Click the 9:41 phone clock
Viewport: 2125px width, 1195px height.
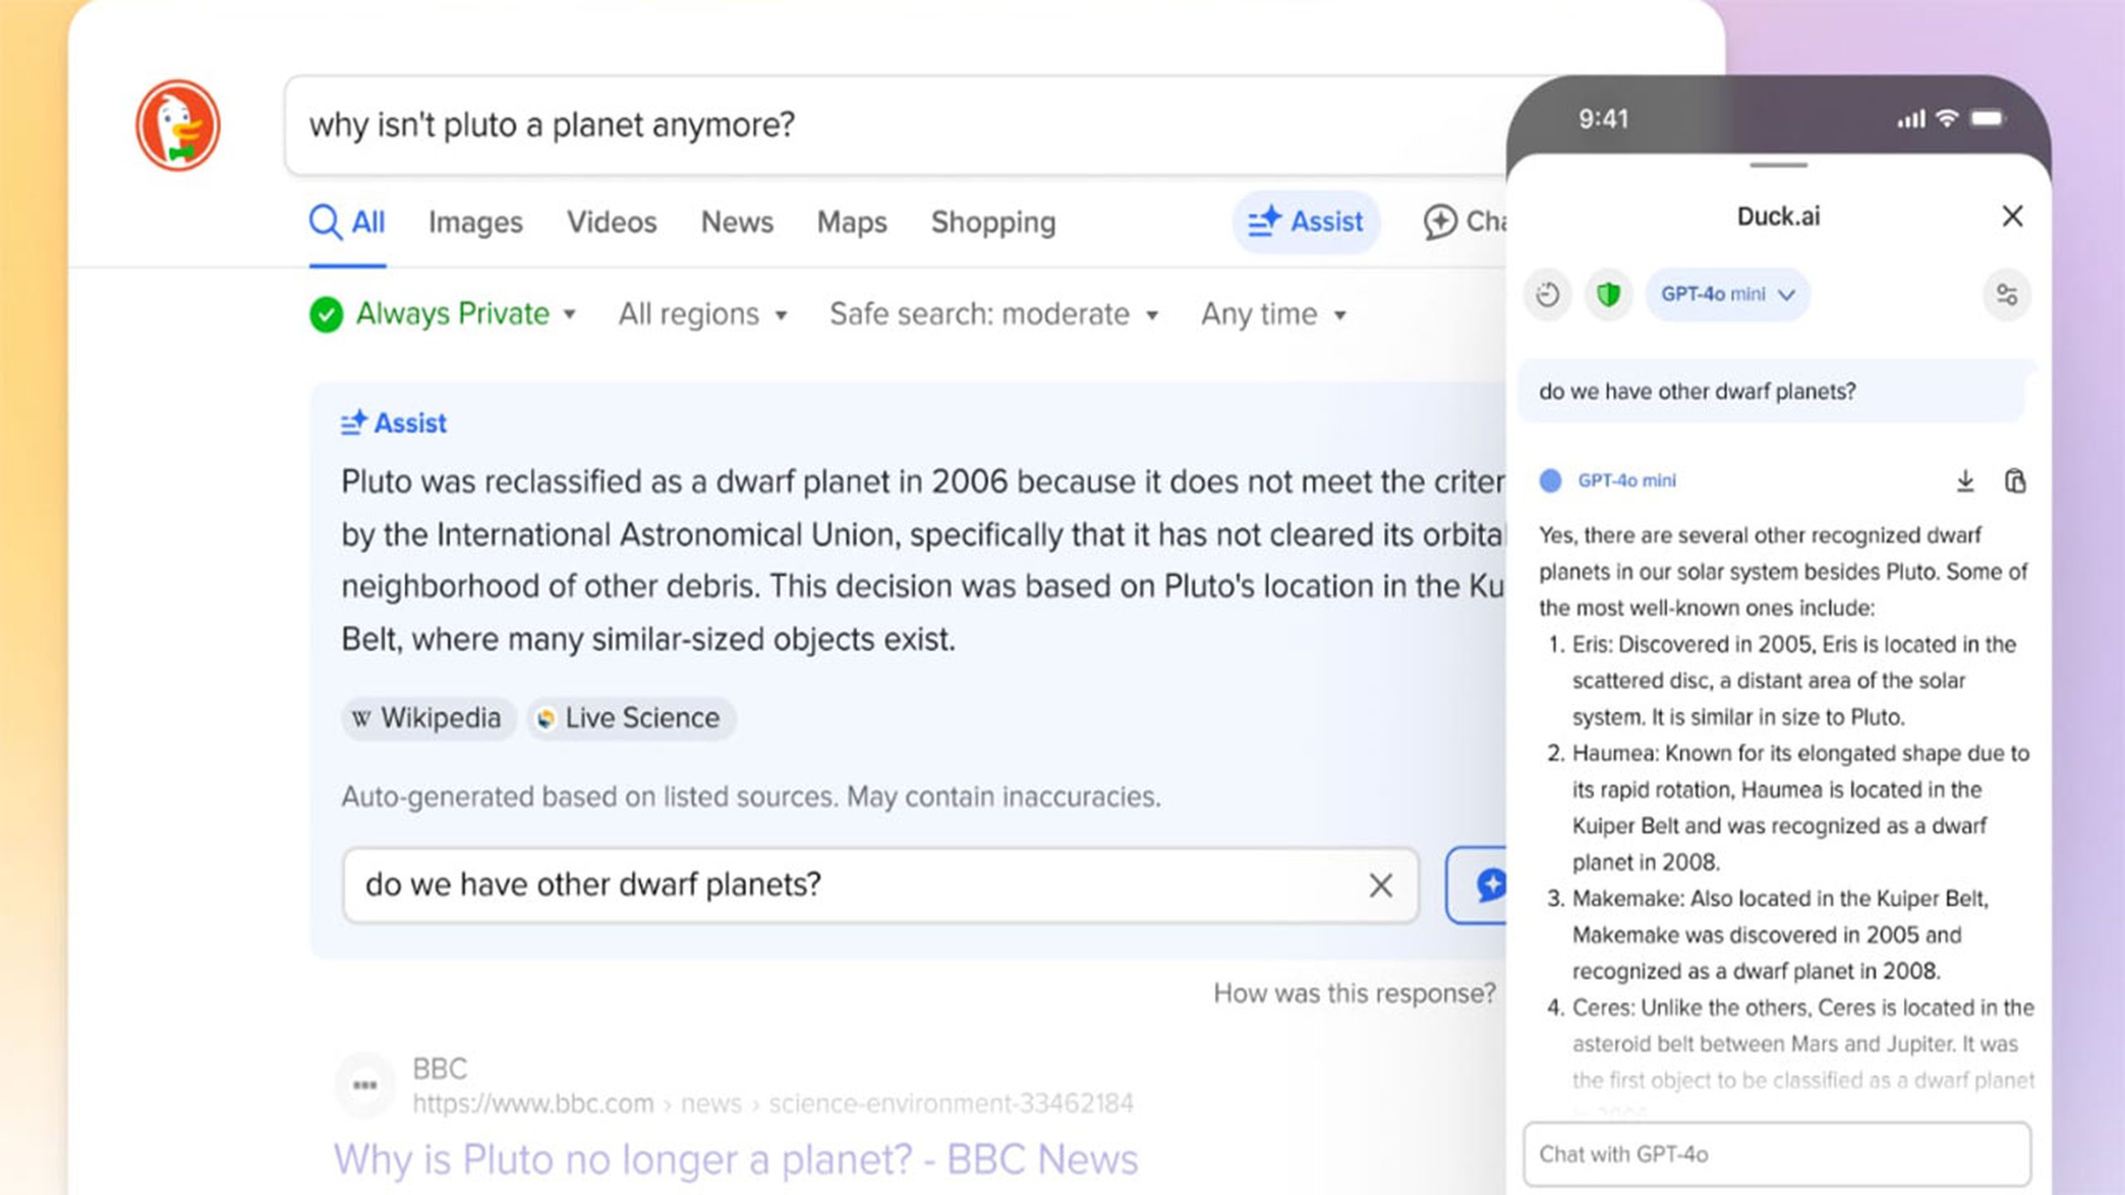[1603, 119]
